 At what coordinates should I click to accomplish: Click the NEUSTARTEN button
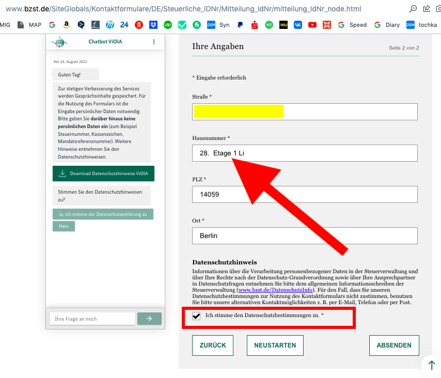(275, 345)
